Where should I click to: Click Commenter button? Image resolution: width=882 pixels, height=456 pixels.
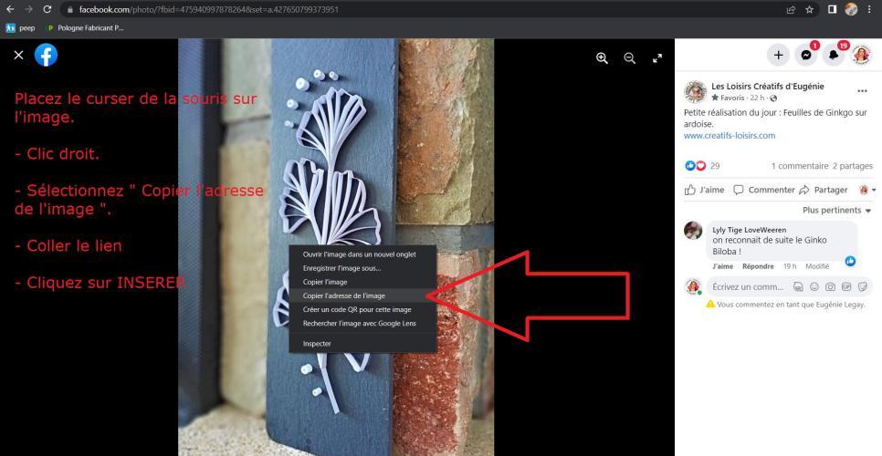click(764, 190)
